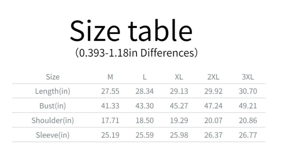This screenshot has height=156, width=292.
Task: Select the L size column header
Action: coord(144,77)
